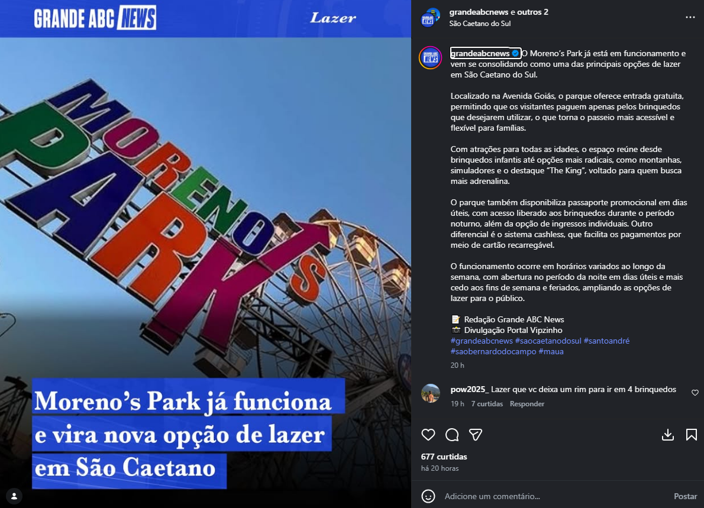Open grandeabcnews avatar in header
This screenshot has width=704, height=508.
coord(430,18)
